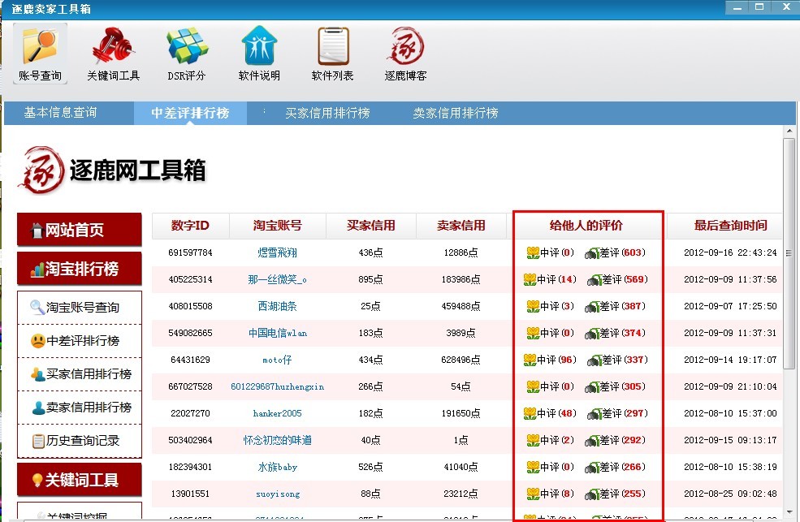Viewport: 800px width, 522px height.
Task: Click the sad face icon beside 中差评排行榜
Action: point(37,340)
